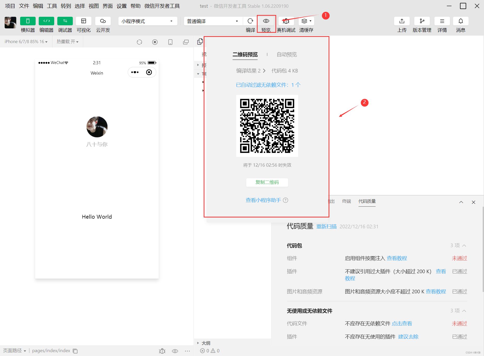484x356 pixels.
Task: Open the 小程序模式 mode dropdown
Action: point(148,21)
